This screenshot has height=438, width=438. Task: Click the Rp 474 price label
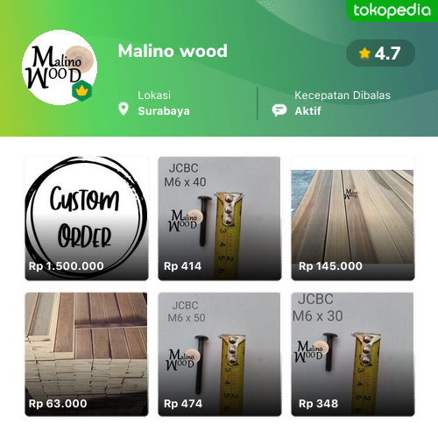click(x=183, y=404)
